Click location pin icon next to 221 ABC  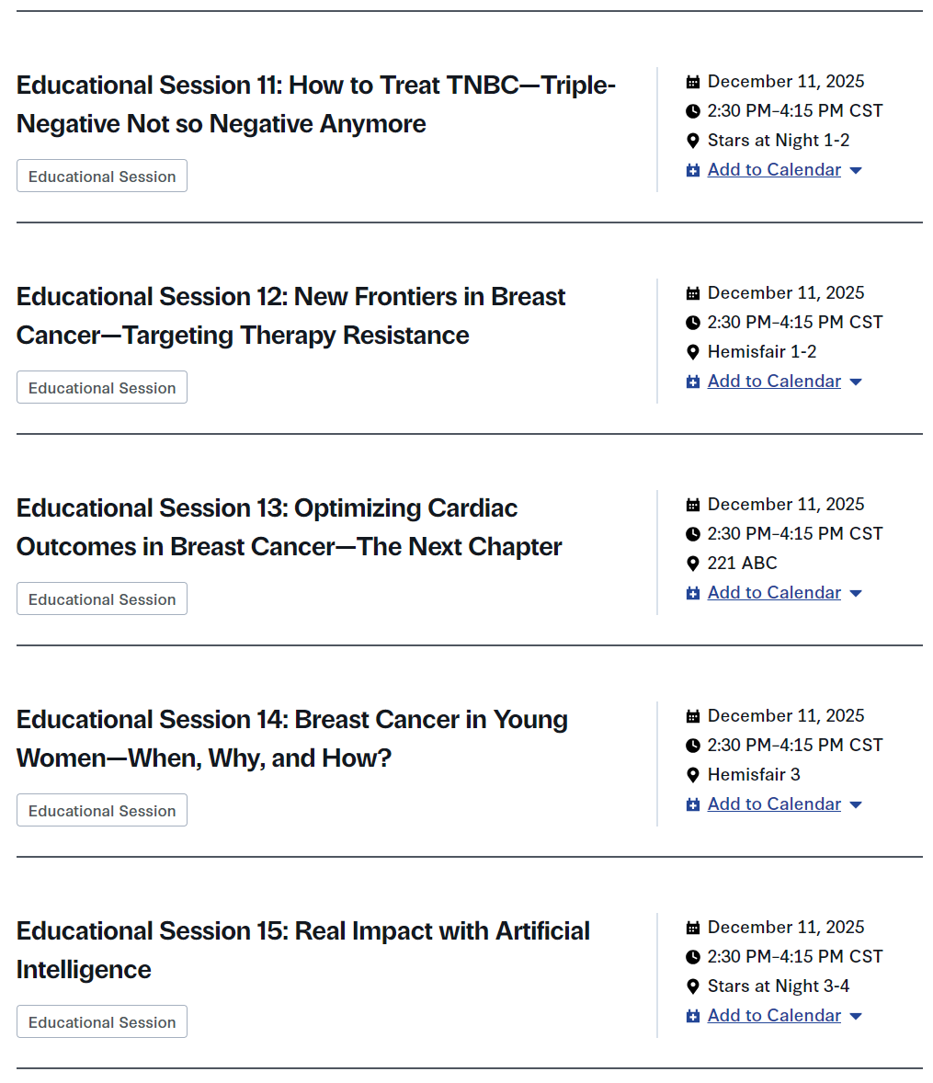[693, 564]
